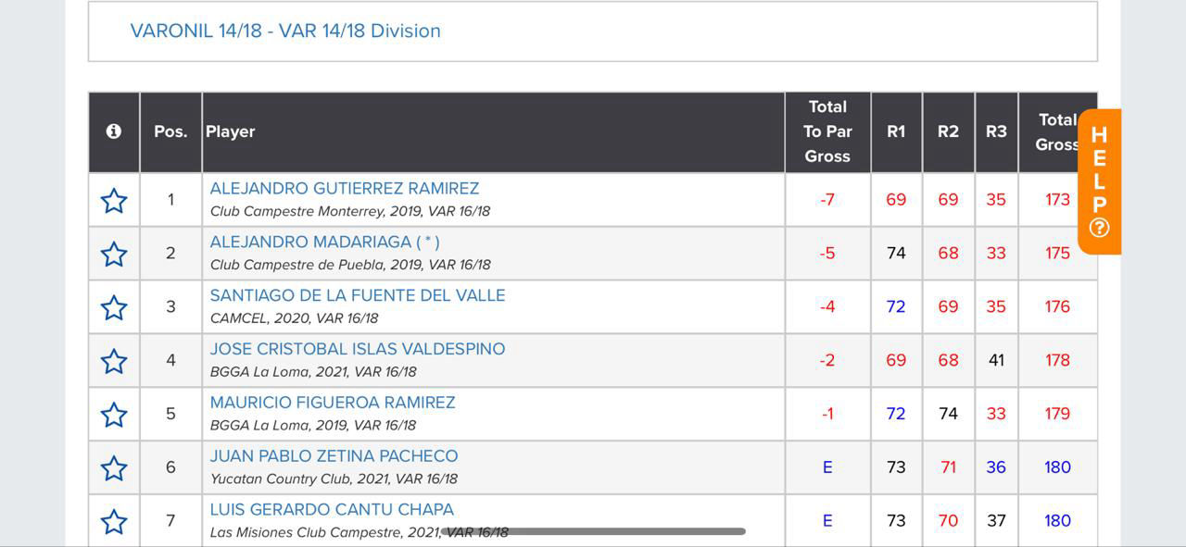Viewport: 1186px width, 547px height.
Task: Favorite Alejandro Gutierrez Ramirez with star icon
Action: [x=114, y=200]
